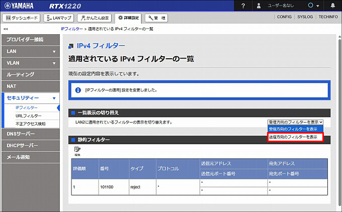Click the タイプ column header

tap(142, 169)
